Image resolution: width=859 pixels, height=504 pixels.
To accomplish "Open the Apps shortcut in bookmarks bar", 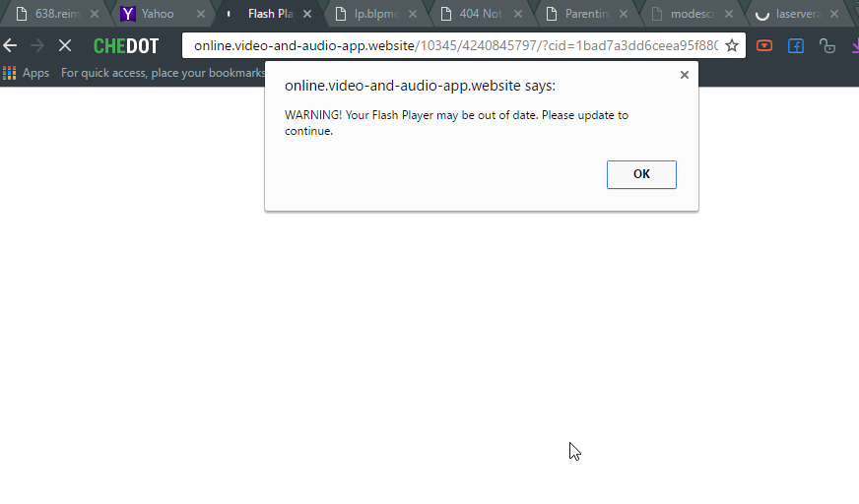I will pyautogui.click(x=27, y=73).
